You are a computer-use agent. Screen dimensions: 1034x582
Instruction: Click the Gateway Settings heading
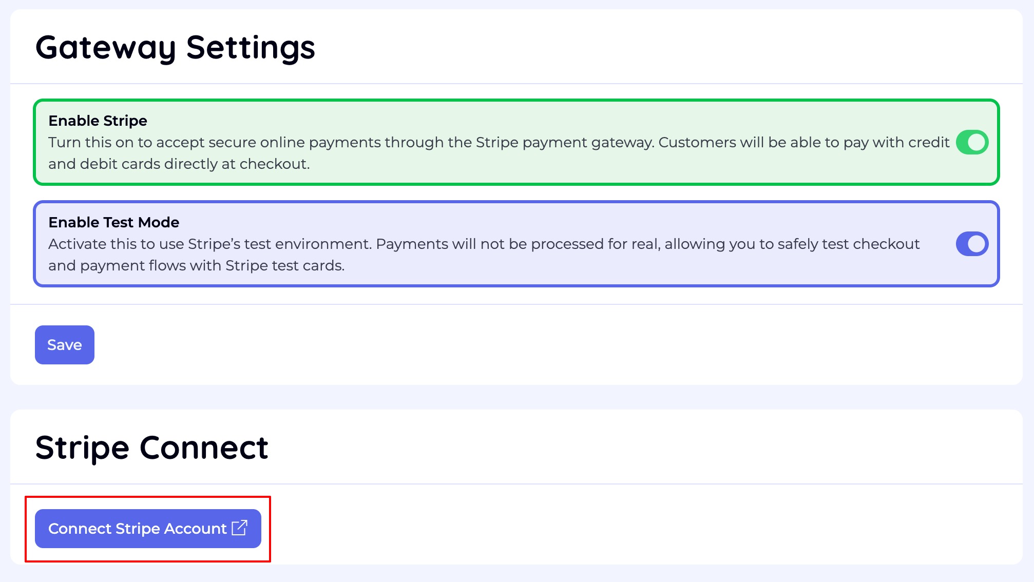(175, 48)
